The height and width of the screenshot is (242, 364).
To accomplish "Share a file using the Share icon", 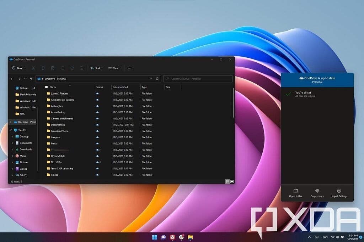I will tap(72, 68).
